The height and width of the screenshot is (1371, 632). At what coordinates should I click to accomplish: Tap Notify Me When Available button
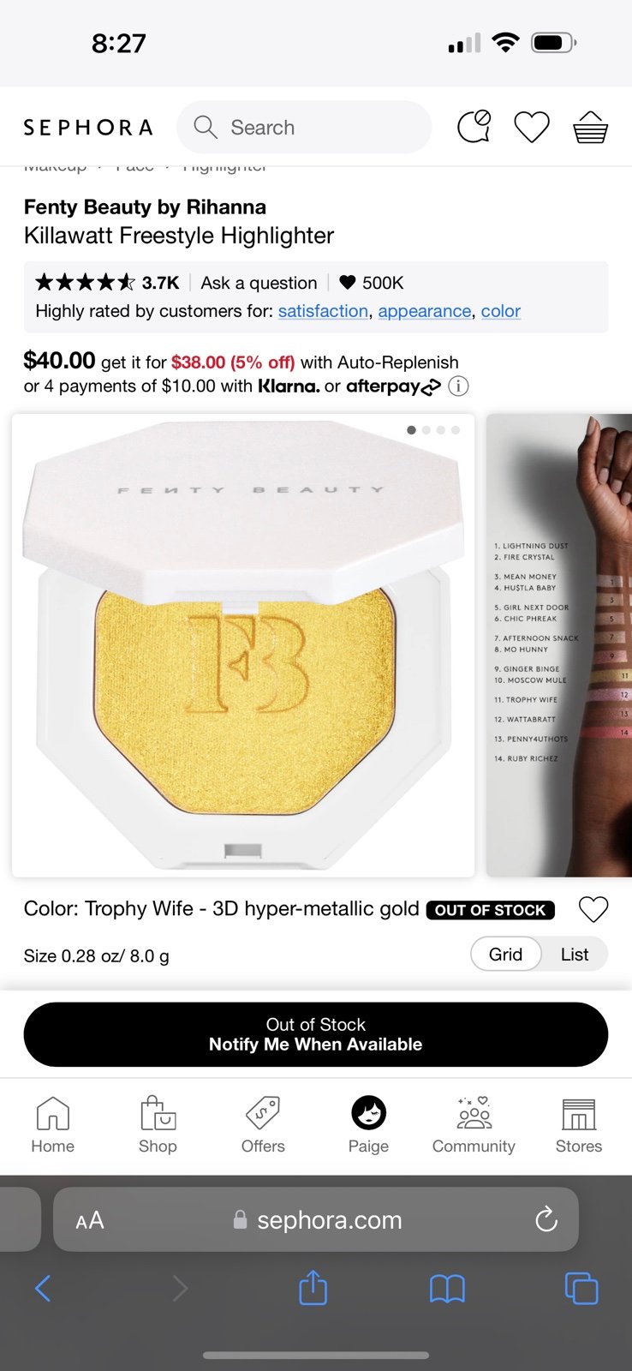tap(316, 1034)
